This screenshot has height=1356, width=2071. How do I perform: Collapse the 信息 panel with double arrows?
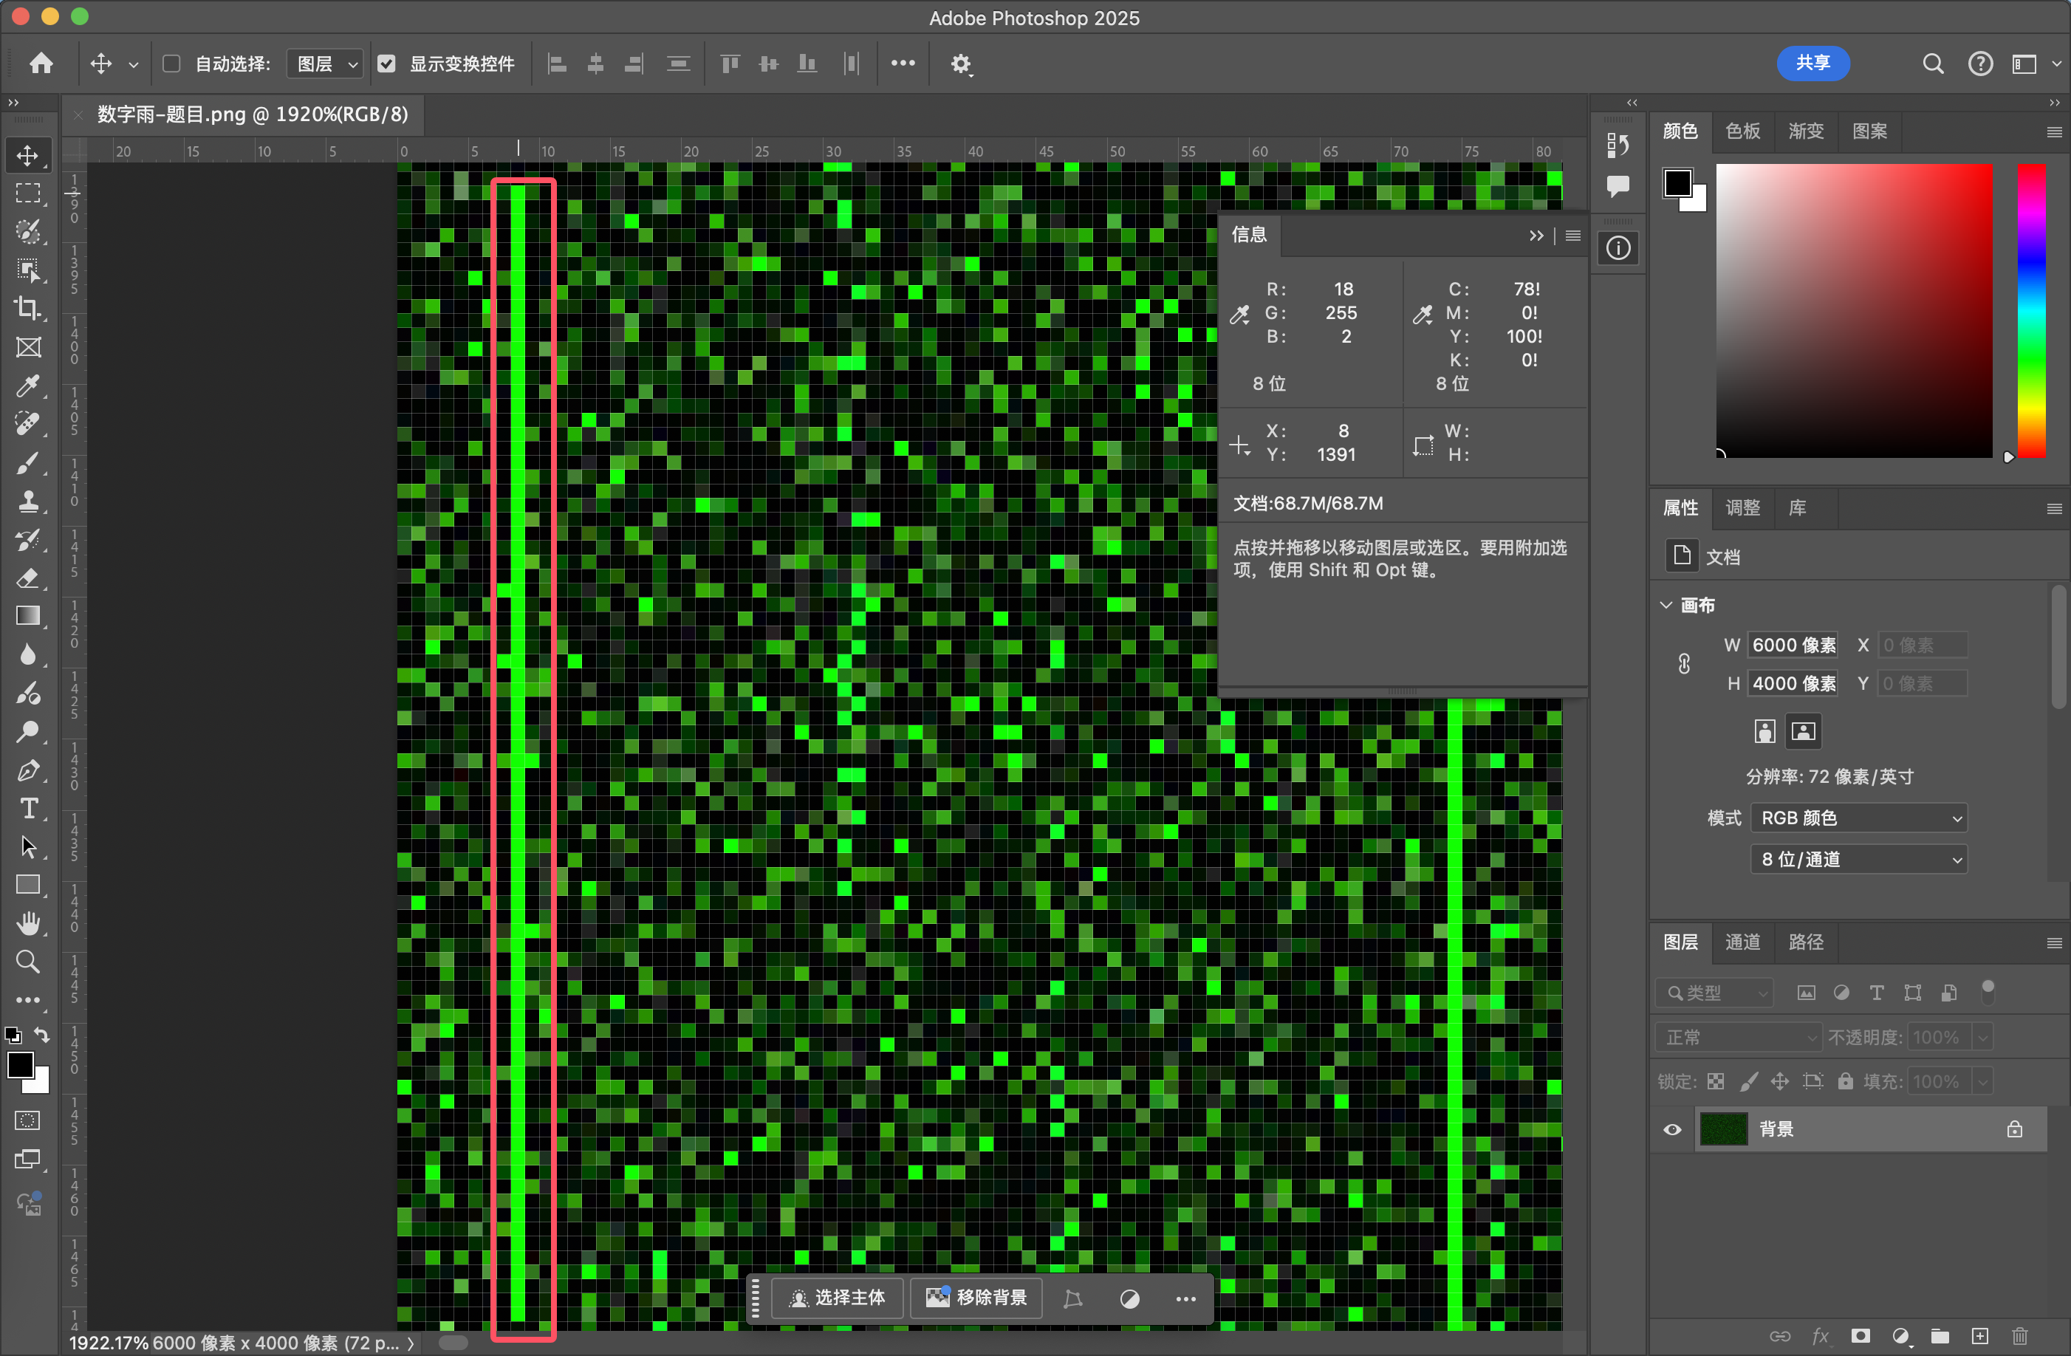(x=1536, y=236)
